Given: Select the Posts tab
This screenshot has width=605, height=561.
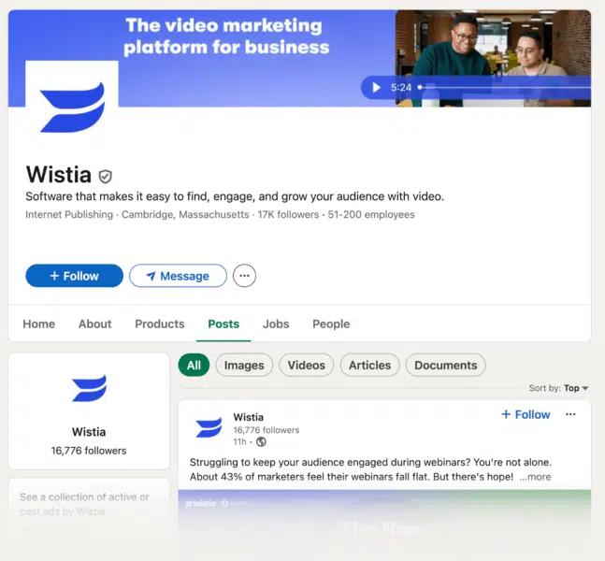Looking at the screenshot, I should tap(223, 324).
